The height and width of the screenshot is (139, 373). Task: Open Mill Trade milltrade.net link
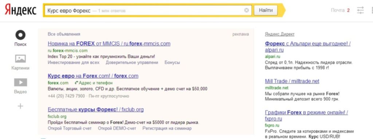[x=292, y=81]
